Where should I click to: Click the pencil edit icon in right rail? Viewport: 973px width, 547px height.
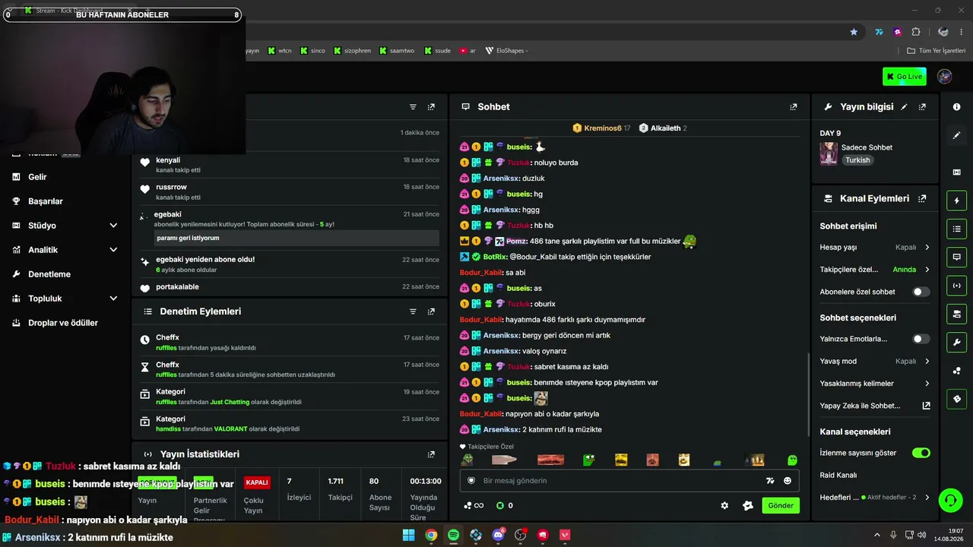[x=956, y=135]
